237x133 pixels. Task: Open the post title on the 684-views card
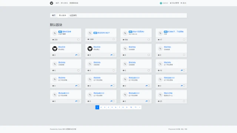click(138, 32)
